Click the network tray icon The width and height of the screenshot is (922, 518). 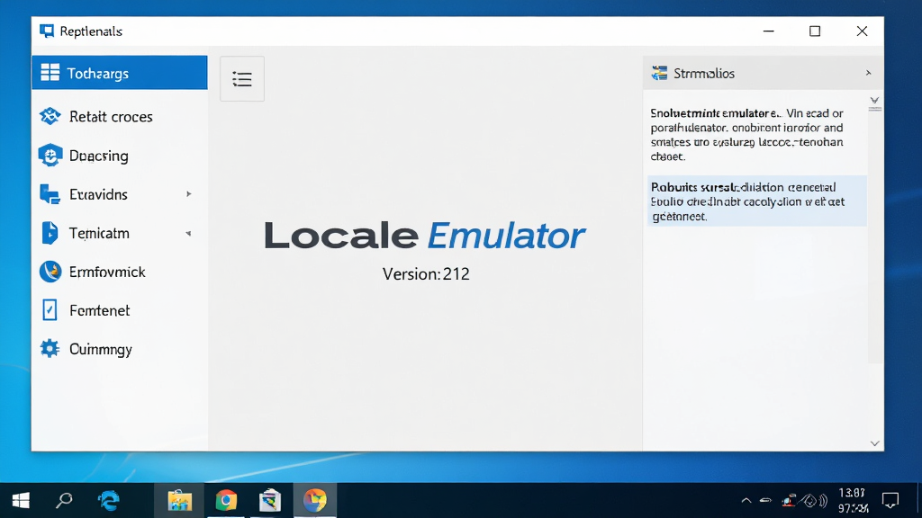(x=789, y=500)
